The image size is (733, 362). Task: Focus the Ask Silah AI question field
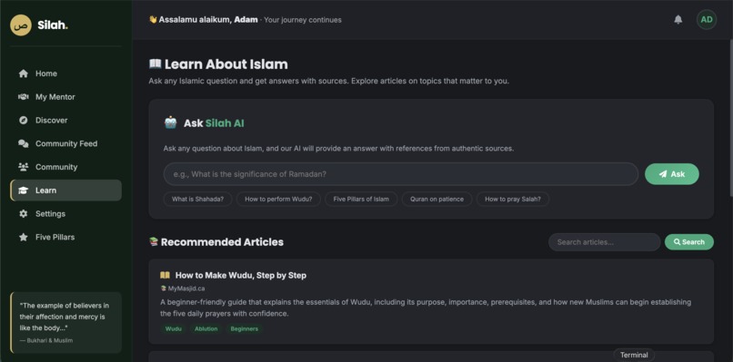point(401,174)
